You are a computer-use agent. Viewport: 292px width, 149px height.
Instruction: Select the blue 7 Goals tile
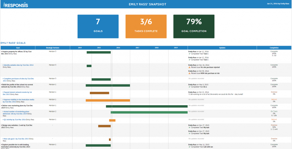click(x=98, y=26)
